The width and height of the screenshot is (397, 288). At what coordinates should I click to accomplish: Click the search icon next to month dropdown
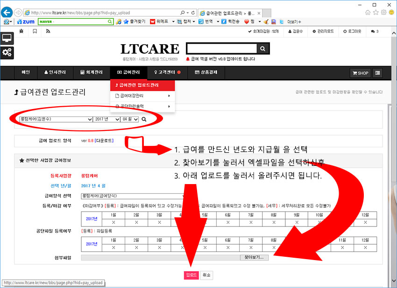click(144, 119)
